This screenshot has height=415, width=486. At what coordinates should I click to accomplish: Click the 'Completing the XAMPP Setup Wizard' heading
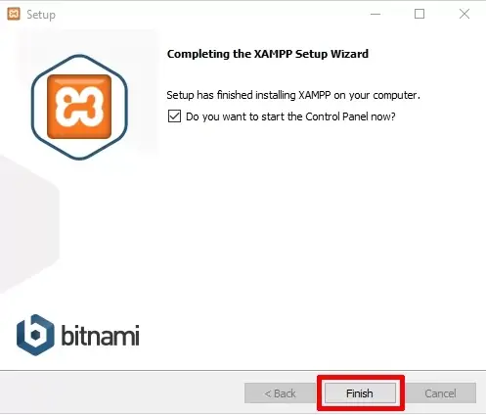268,54
